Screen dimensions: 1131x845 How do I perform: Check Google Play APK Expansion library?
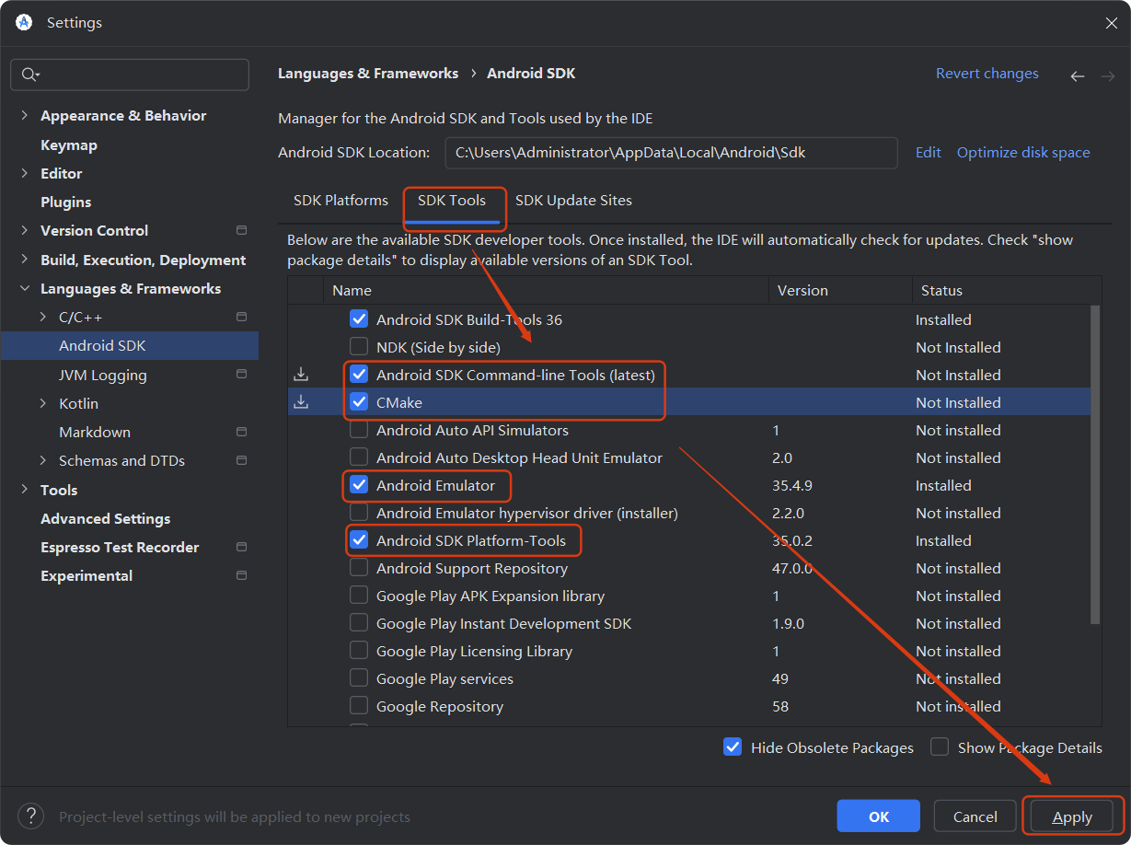tap(359, 596)
